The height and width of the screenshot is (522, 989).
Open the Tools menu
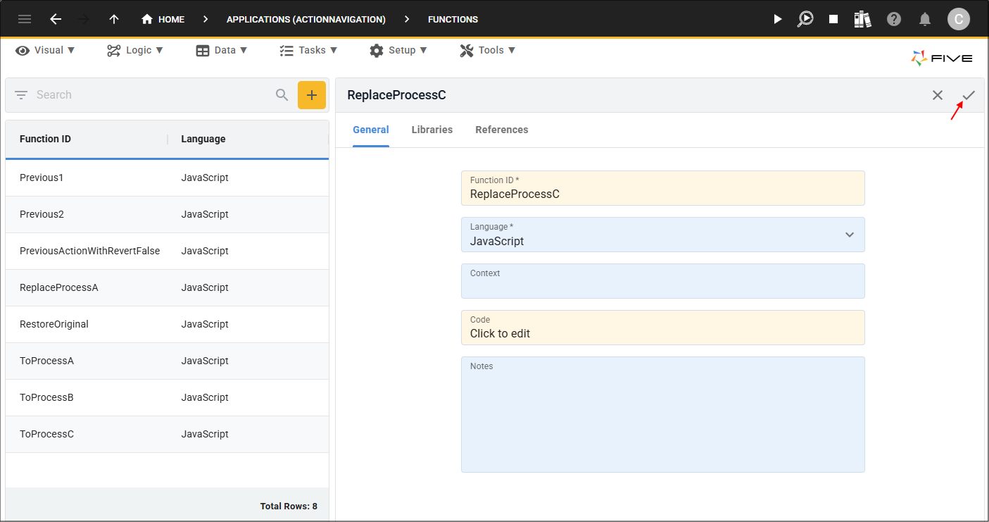[488, 50]
